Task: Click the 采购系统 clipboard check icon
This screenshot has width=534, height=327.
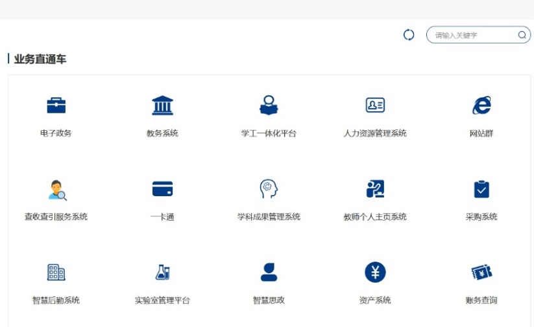Action: point(481,188)
